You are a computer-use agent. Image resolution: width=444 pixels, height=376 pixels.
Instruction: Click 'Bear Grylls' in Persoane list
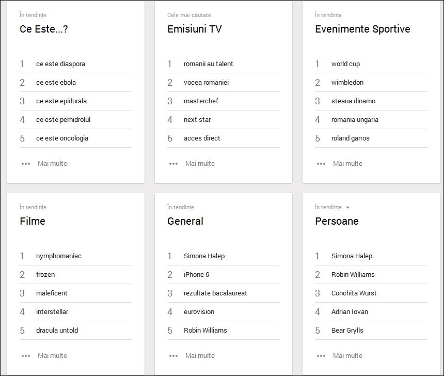pyautogui.click(x=347, y=331)
